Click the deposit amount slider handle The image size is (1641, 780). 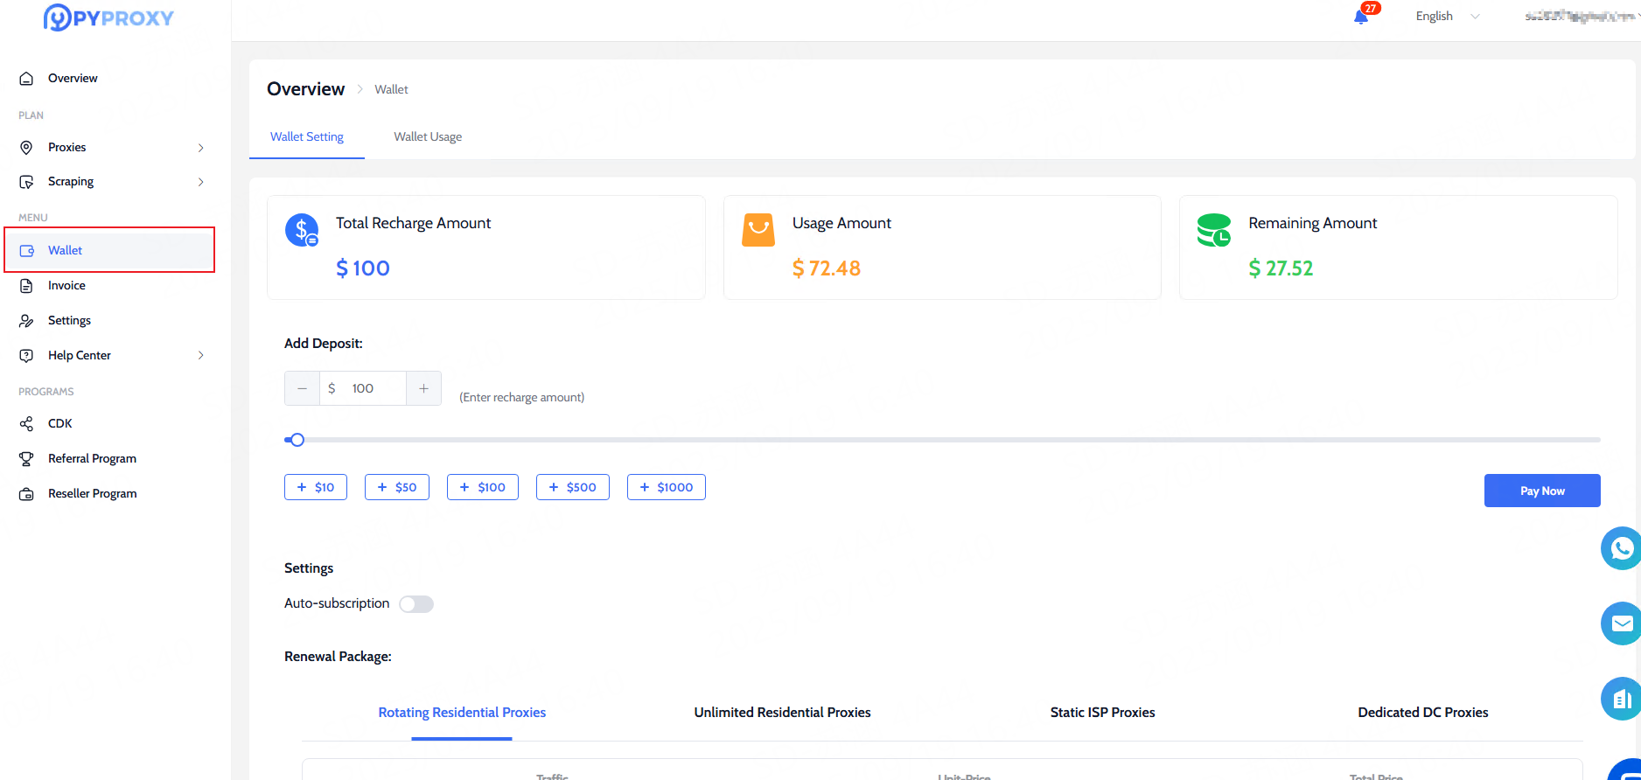point(297,440)
